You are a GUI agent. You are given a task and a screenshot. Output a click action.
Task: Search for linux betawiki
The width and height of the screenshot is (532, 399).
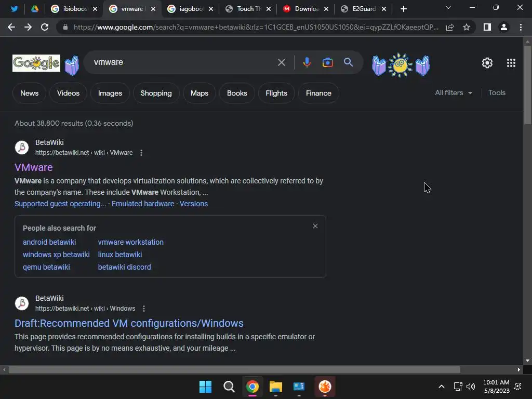120,255
